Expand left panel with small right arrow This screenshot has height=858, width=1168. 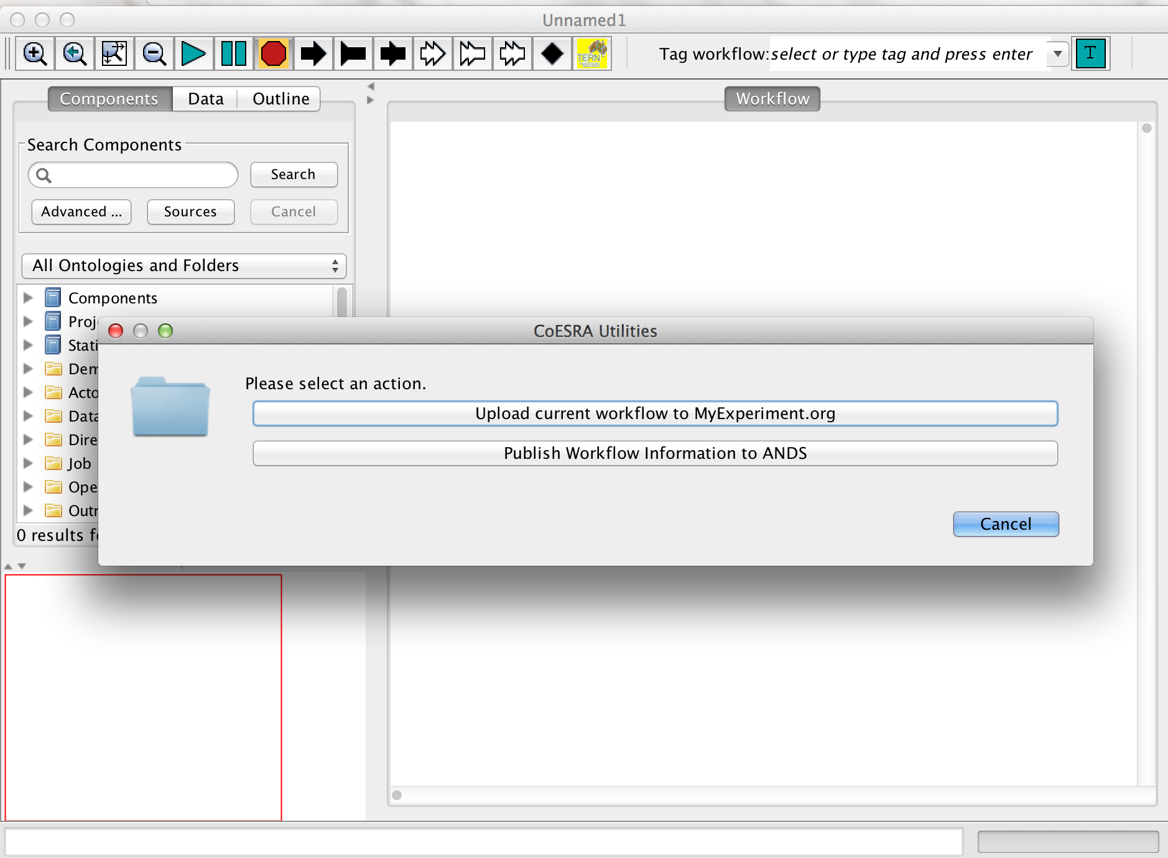tap(371, 100)
